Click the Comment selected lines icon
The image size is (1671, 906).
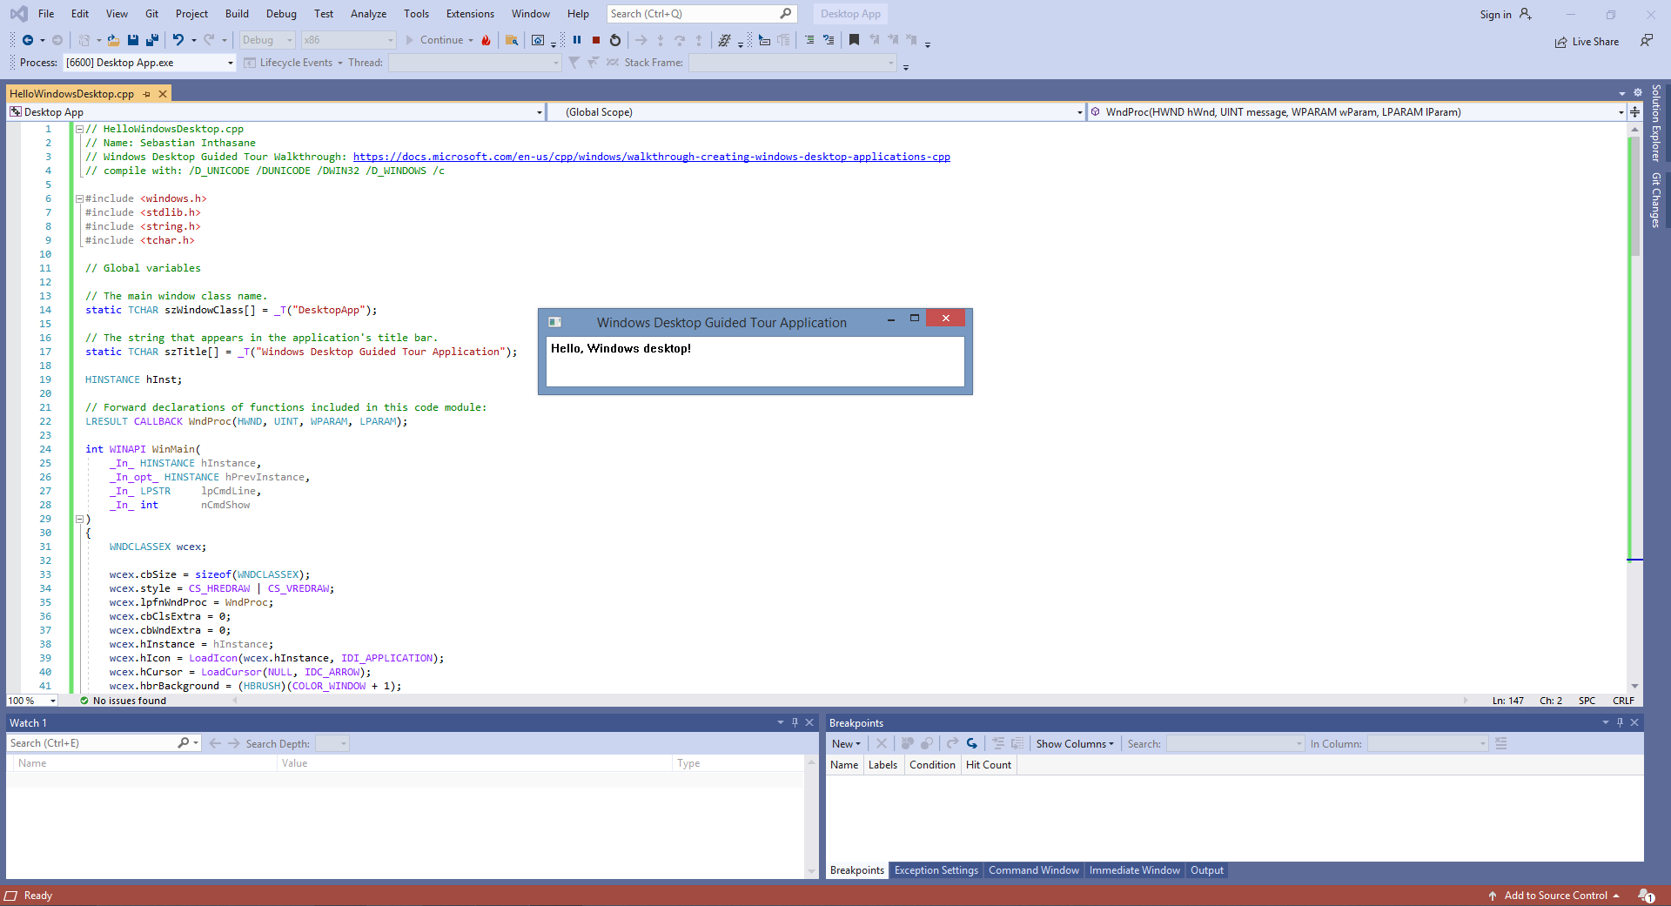[x=809, y=40]
